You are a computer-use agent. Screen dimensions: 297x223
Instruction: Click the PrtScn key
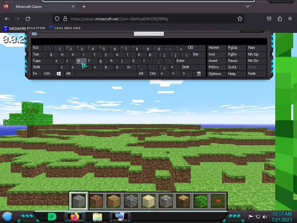point(217,67)
